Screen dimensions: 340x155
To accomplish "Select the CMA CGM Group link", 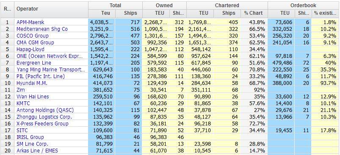I will coord(35,42).
